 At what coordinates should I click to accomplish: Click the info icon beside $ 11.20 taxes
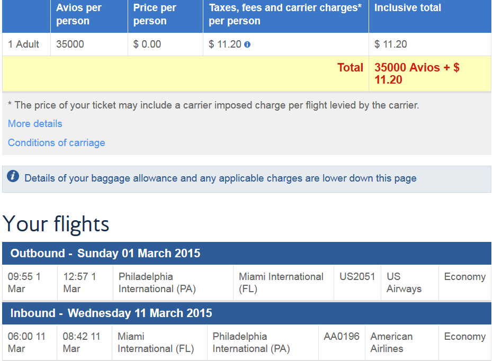[247, 44]
